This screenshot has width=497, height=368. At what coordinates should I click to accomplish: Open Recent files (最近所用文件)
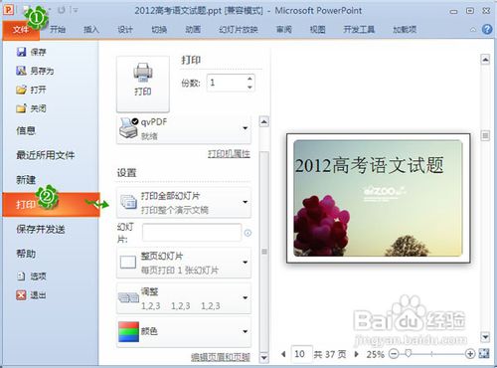point(46,155)
